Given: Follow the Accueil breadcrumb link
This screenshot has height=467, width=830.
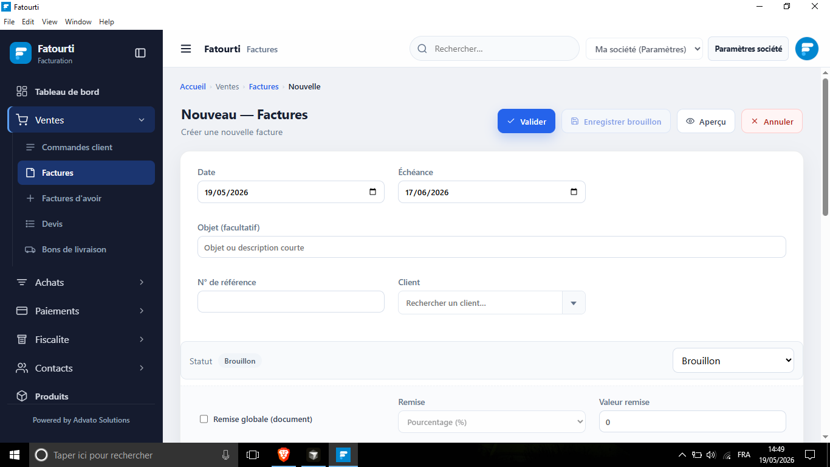Looking at the screenshot, I should point(193,87).
